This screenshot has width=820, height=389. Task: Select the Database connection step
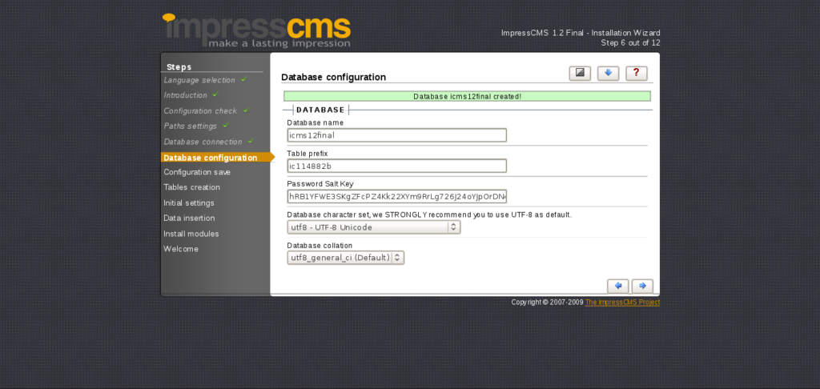click(x=203, y=142)
